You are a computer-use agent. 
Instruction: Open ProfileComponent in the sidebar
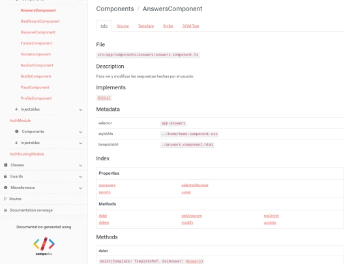coord(36,98)
